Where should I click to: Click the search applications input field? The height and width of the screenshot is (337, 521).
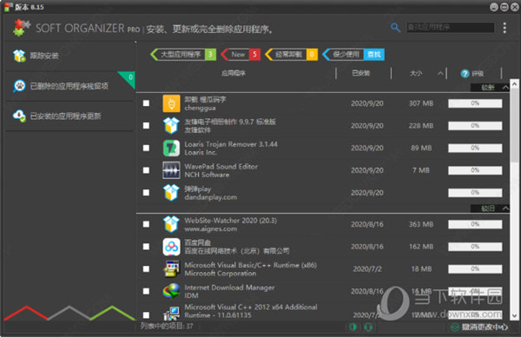[x=450, y=27]
